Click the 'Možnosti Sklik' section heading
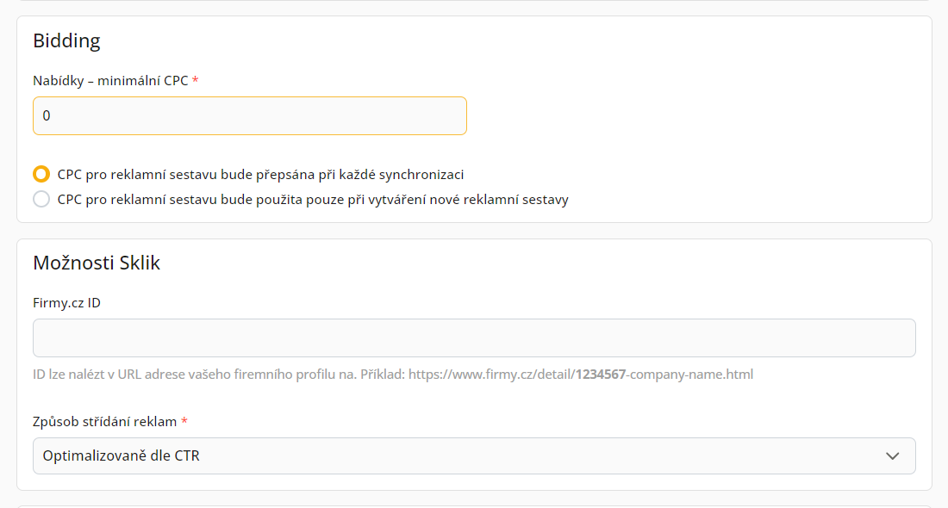The height and width of the screenshot is (508, 948). tap(97, 263)
